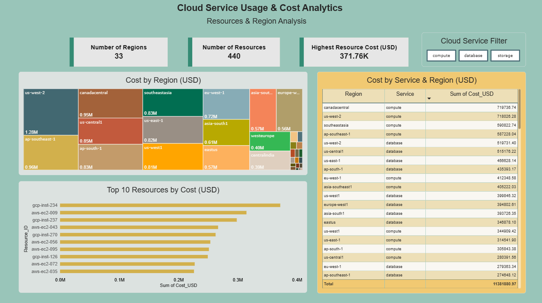The image size is (542, 303).
Task: Select europe-west1 row in cost table
Action: pos(420,205)
